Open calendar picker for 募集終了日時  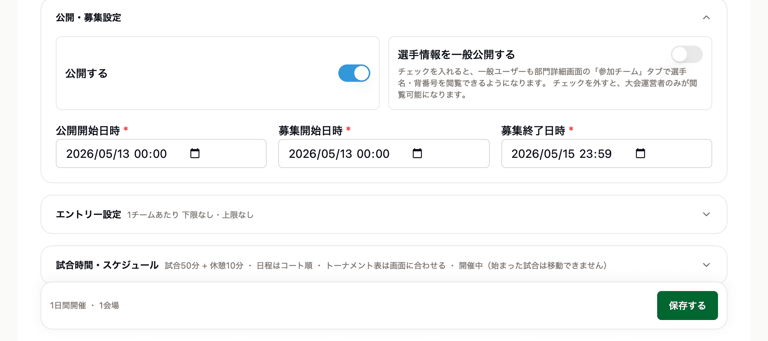coord(640,153)
